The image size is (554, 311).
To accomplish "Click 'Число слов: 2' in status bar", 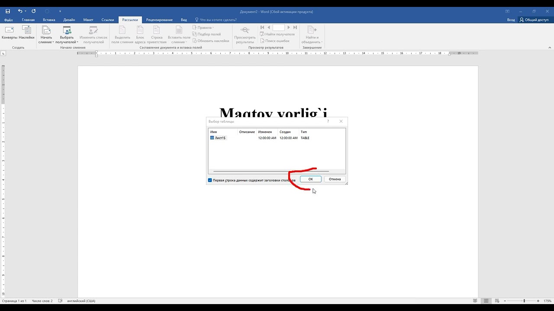I will 42,301.
